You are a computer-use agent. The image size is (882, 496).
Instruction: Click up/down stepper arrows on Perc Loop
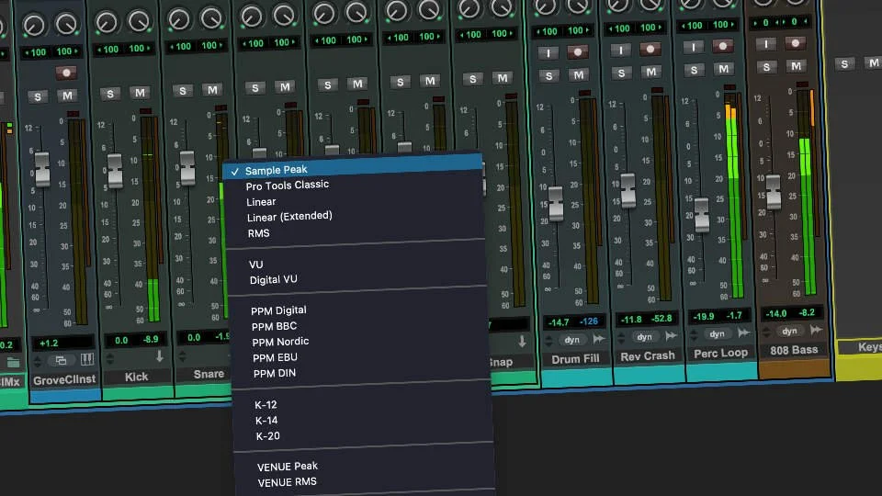694,335
